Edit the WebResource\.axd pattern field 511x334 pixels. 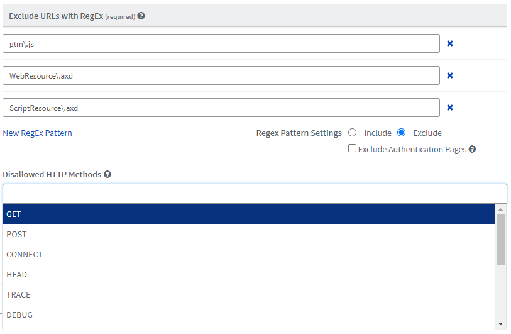tap(221, 75)
